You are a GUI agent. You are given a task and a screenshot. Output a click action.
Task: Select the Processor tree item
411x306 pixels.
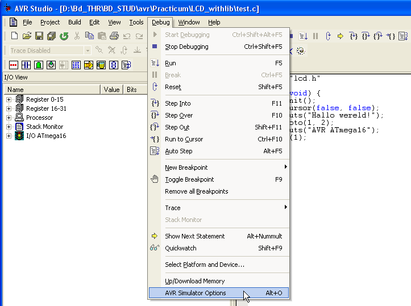click(39, 118)
